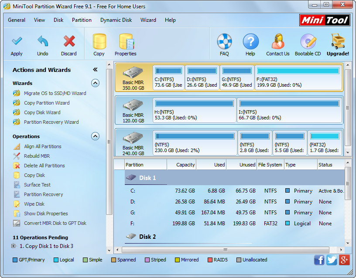Screen dimensions: 356x278
Task: Click the Surface Test icon
Action: point(17,185)
